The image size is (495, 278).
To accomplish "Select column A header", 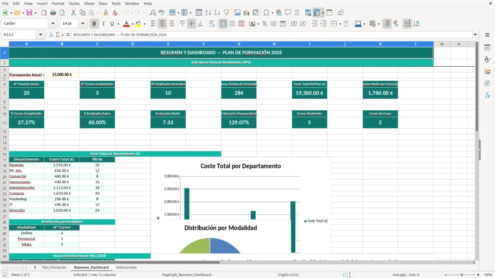I will tap(27, 44).
